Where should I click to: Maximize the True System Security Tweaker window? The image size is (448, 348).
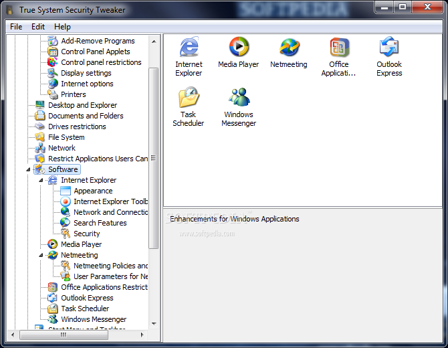pos(403,7)
